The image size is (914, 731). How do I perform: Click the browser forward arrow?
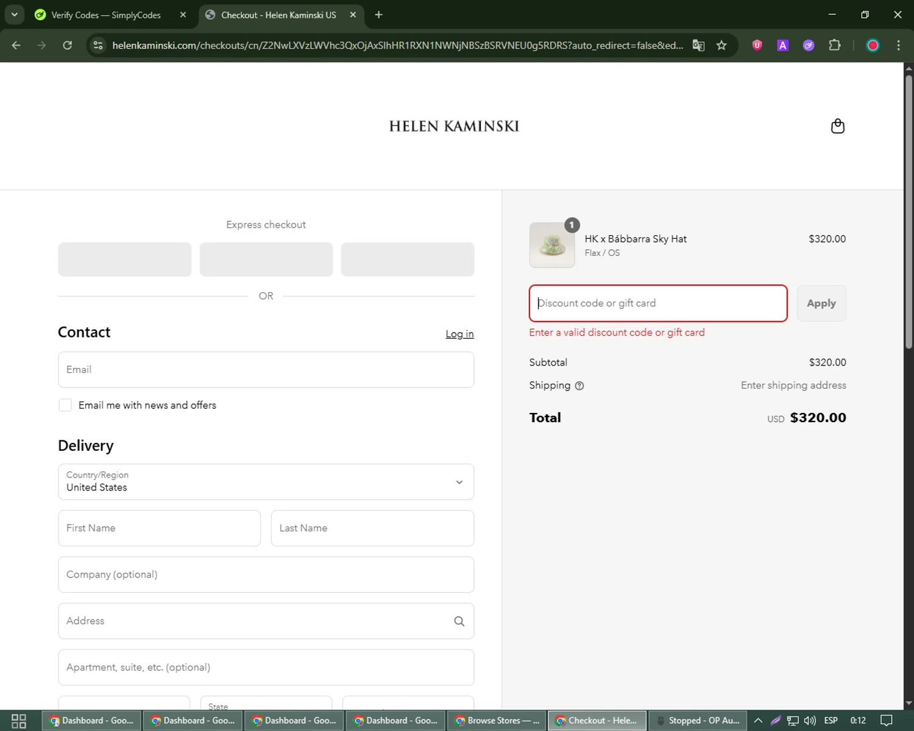41,45
